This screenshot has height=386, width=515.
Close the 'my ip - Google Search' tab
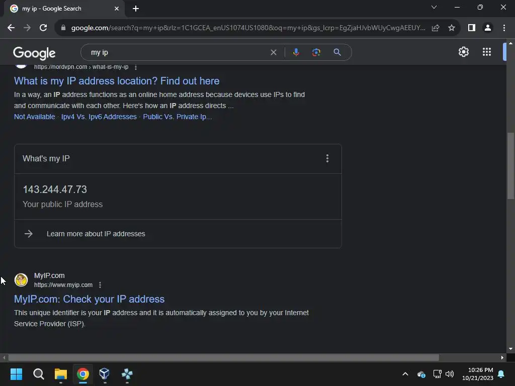(117, 9)
